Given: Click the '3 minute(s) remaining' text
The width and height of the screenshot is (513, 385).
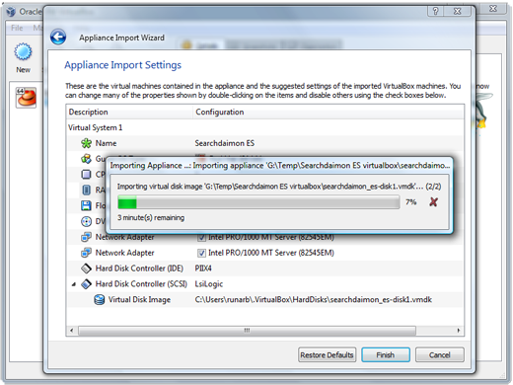Looking at the screenshot, I should pyautogui.click(x=151, y=218).
